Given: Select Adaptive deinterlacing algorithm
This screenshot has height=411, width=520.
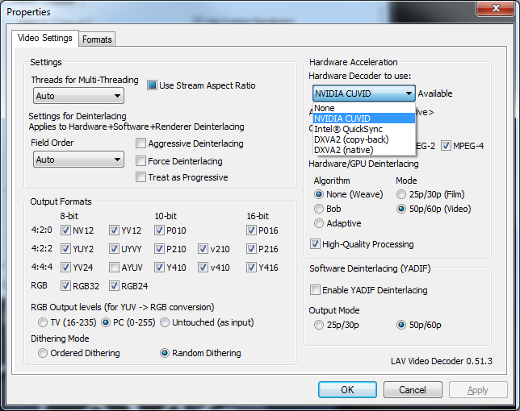Looking at the screenshot, I should (319, 223).
